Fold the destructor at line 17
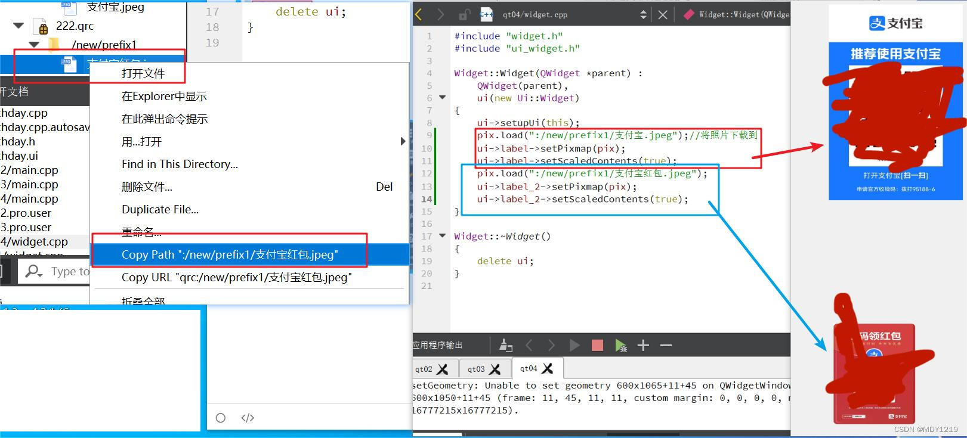This screenshot has height=438, width=967. click(442, 235)
